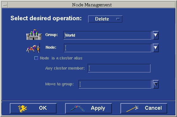Expand the Move to group dropdown arrow

(x=156, y=84)
